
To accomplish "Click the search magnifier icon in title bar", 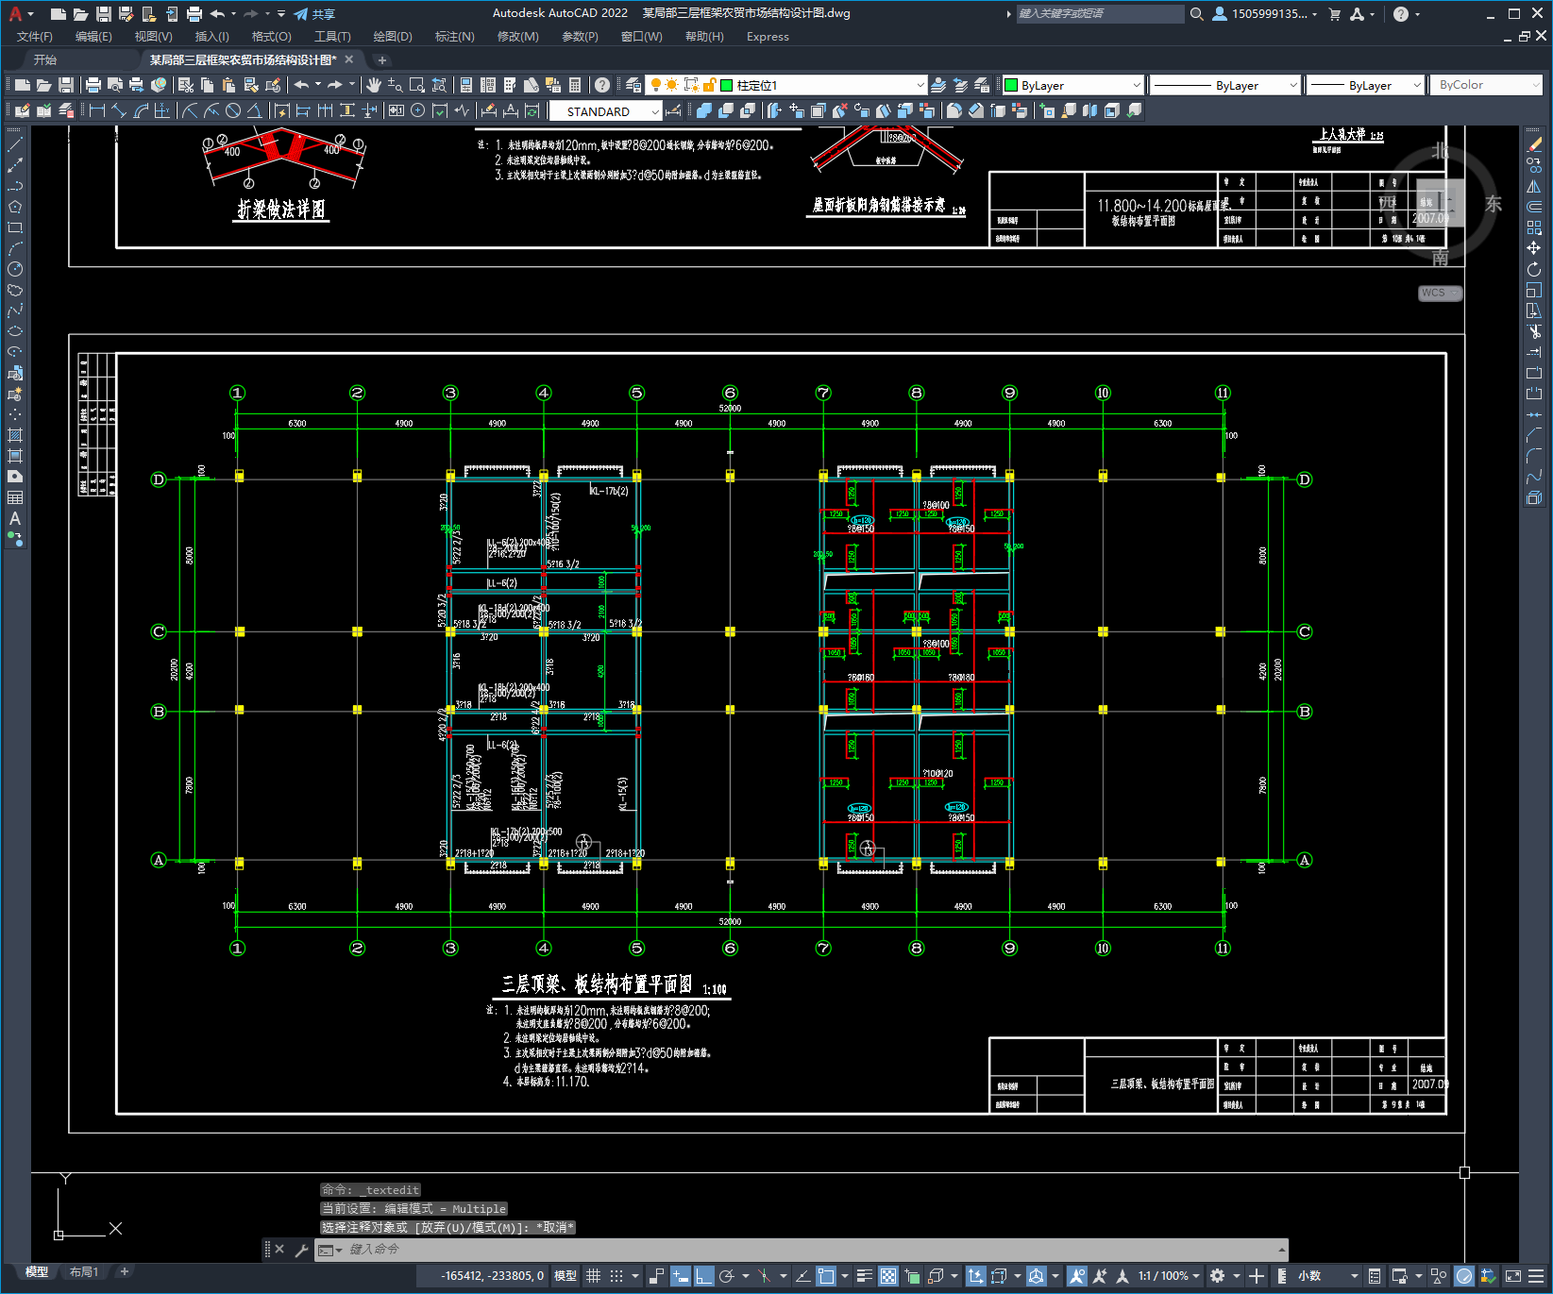I will click(1196, 14).
